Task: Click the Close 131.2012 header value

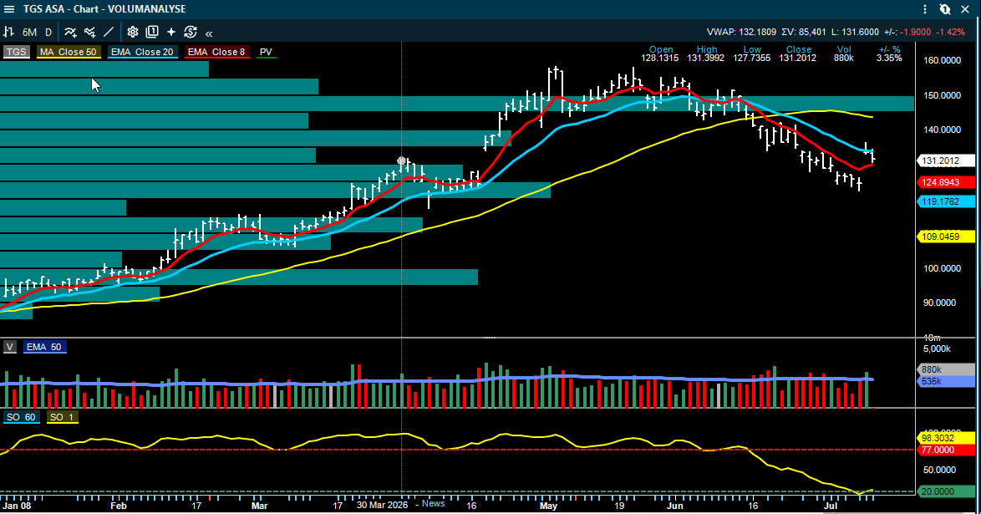Action: click(x=798, y=58)
